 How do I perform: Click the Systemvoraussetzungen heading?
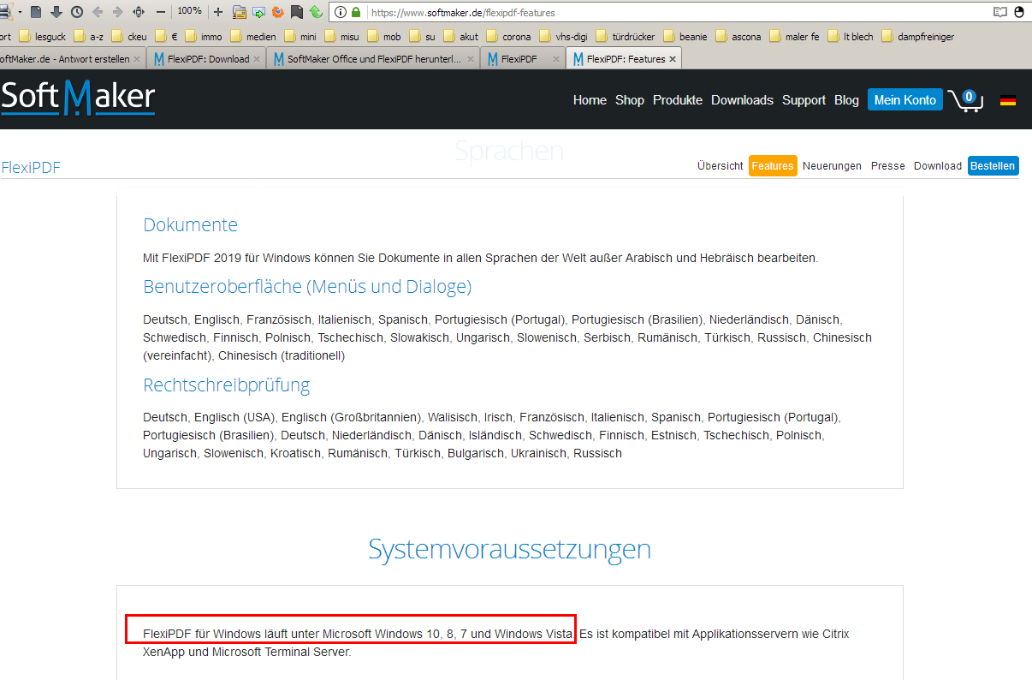pyautogui.click(x=510, y=548)
